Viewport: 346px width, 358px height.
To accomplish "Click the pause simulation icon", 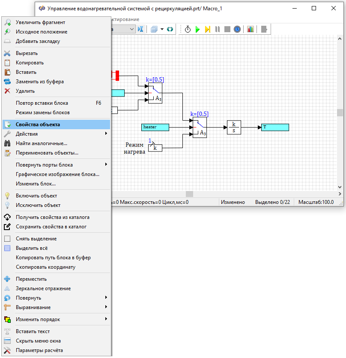I will tap(218, 29).
